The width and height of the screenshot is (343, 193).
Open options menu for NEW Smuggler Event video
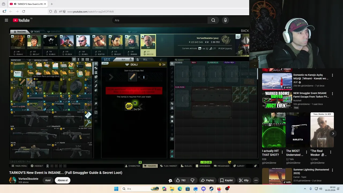click(x=333, y=94)
